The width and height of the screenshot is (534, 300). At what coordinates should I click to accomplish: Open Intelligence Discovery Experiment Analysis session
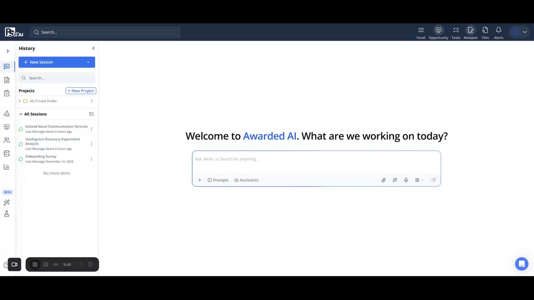tap(53, 144)
